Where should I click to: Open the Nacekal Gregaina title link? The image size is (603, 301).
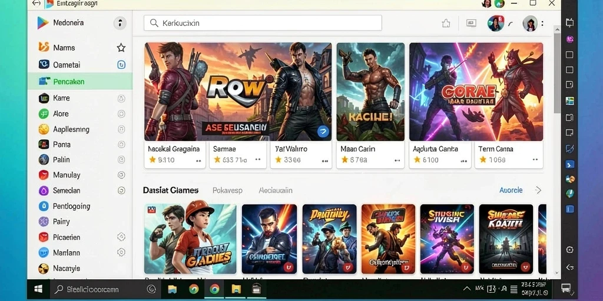174,149
